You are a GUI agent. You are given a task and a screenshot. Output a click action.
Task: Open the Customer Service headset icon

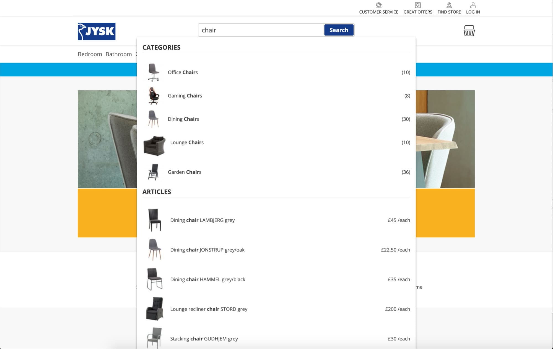[x=378, y=5]
